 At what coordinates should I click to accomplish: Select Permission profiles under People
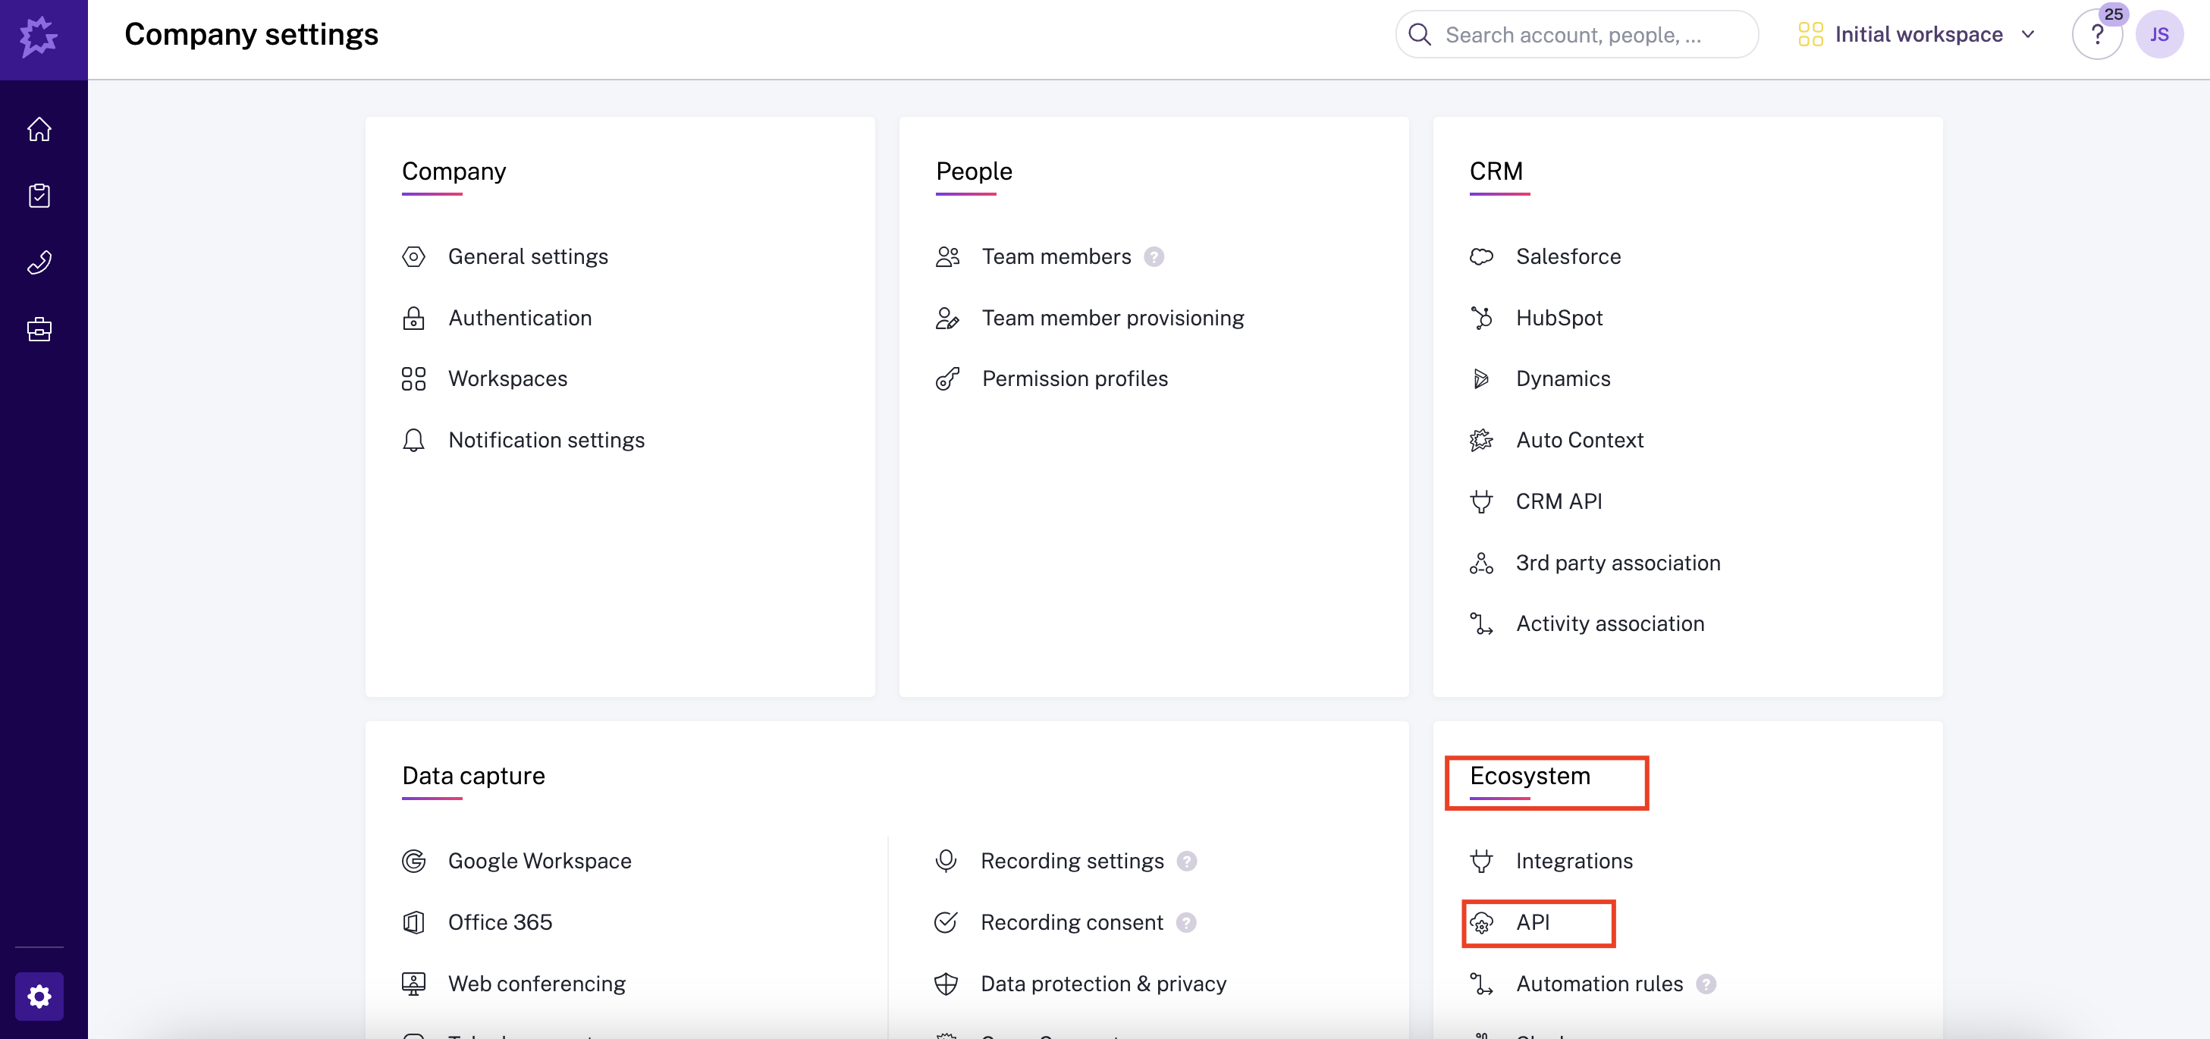(1074, 378)
